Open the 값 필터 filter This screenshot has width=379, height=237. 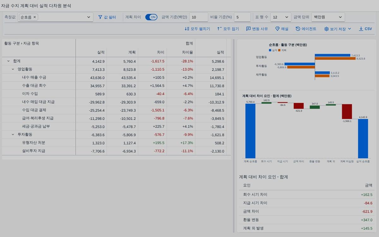pos(107,17)
